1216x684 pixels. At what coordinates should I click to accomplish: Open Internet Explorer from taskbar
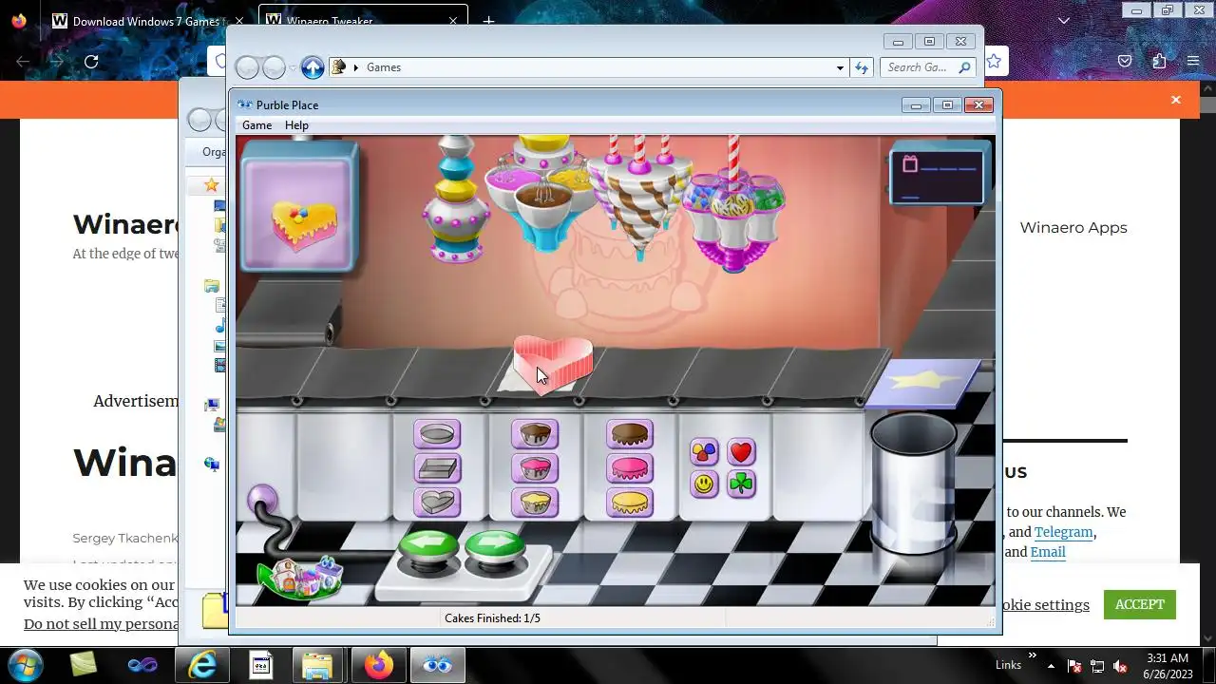click(202, 665)
